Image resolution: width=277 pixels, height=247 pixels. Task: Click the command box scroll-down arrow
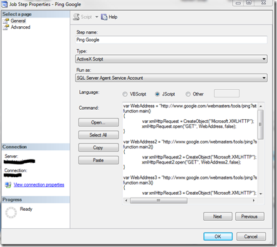(261, 194)
